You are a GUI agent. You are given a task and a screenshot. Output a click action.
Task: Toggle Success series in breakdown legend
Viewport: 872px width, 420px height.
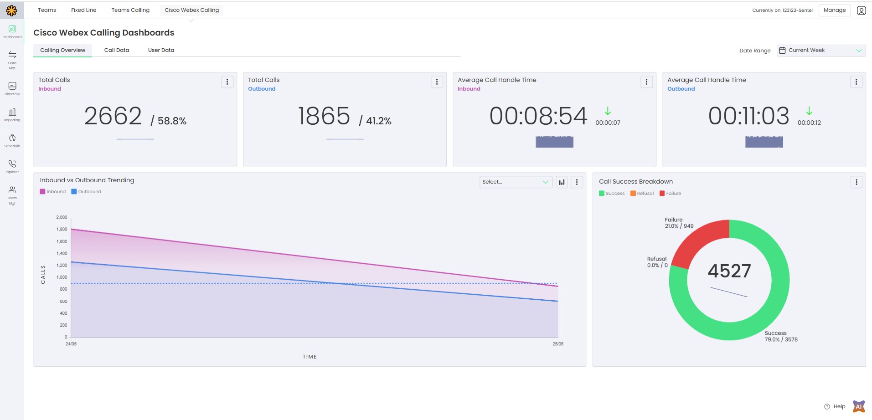[612, 194]
